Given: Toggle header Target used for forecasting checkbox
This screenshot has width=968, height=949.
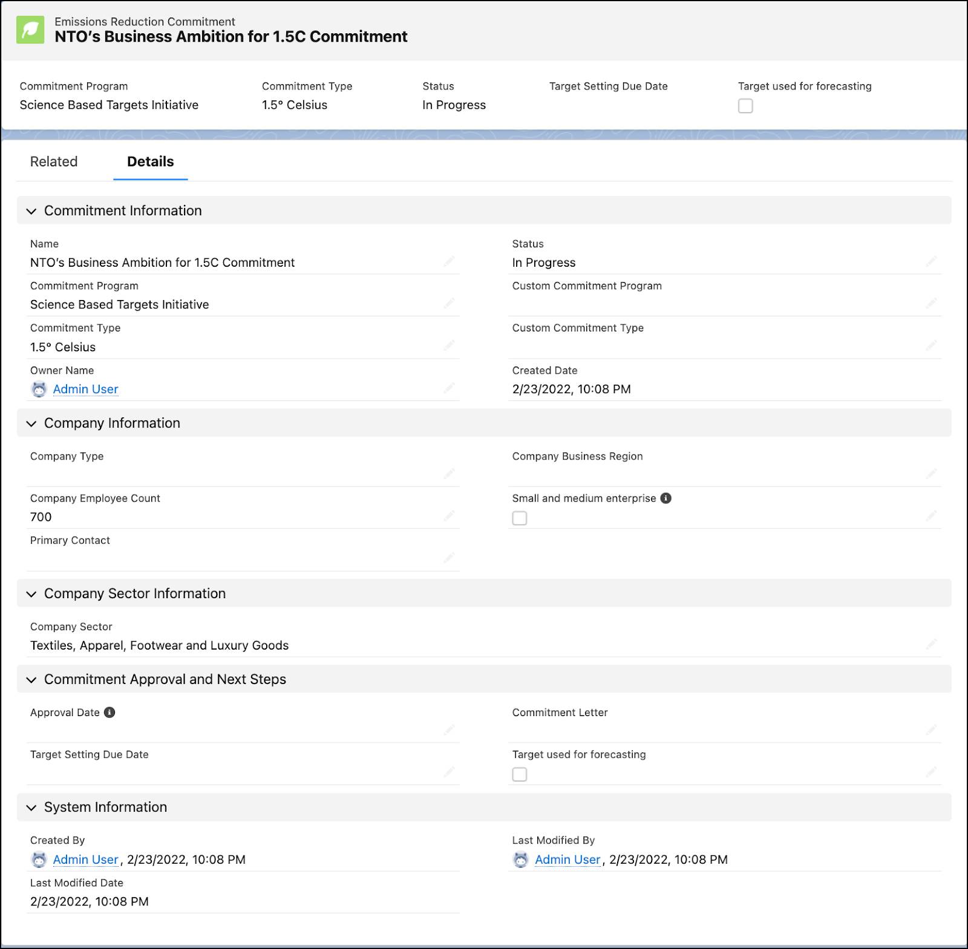Looking at the screenshot, I should [x=745, y=106].
